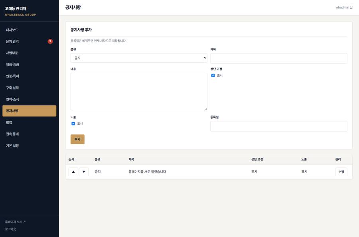Click into the 내용 text area
This screenshot has height=237, width=359.
pyautogui.click(x=139, y=92)
